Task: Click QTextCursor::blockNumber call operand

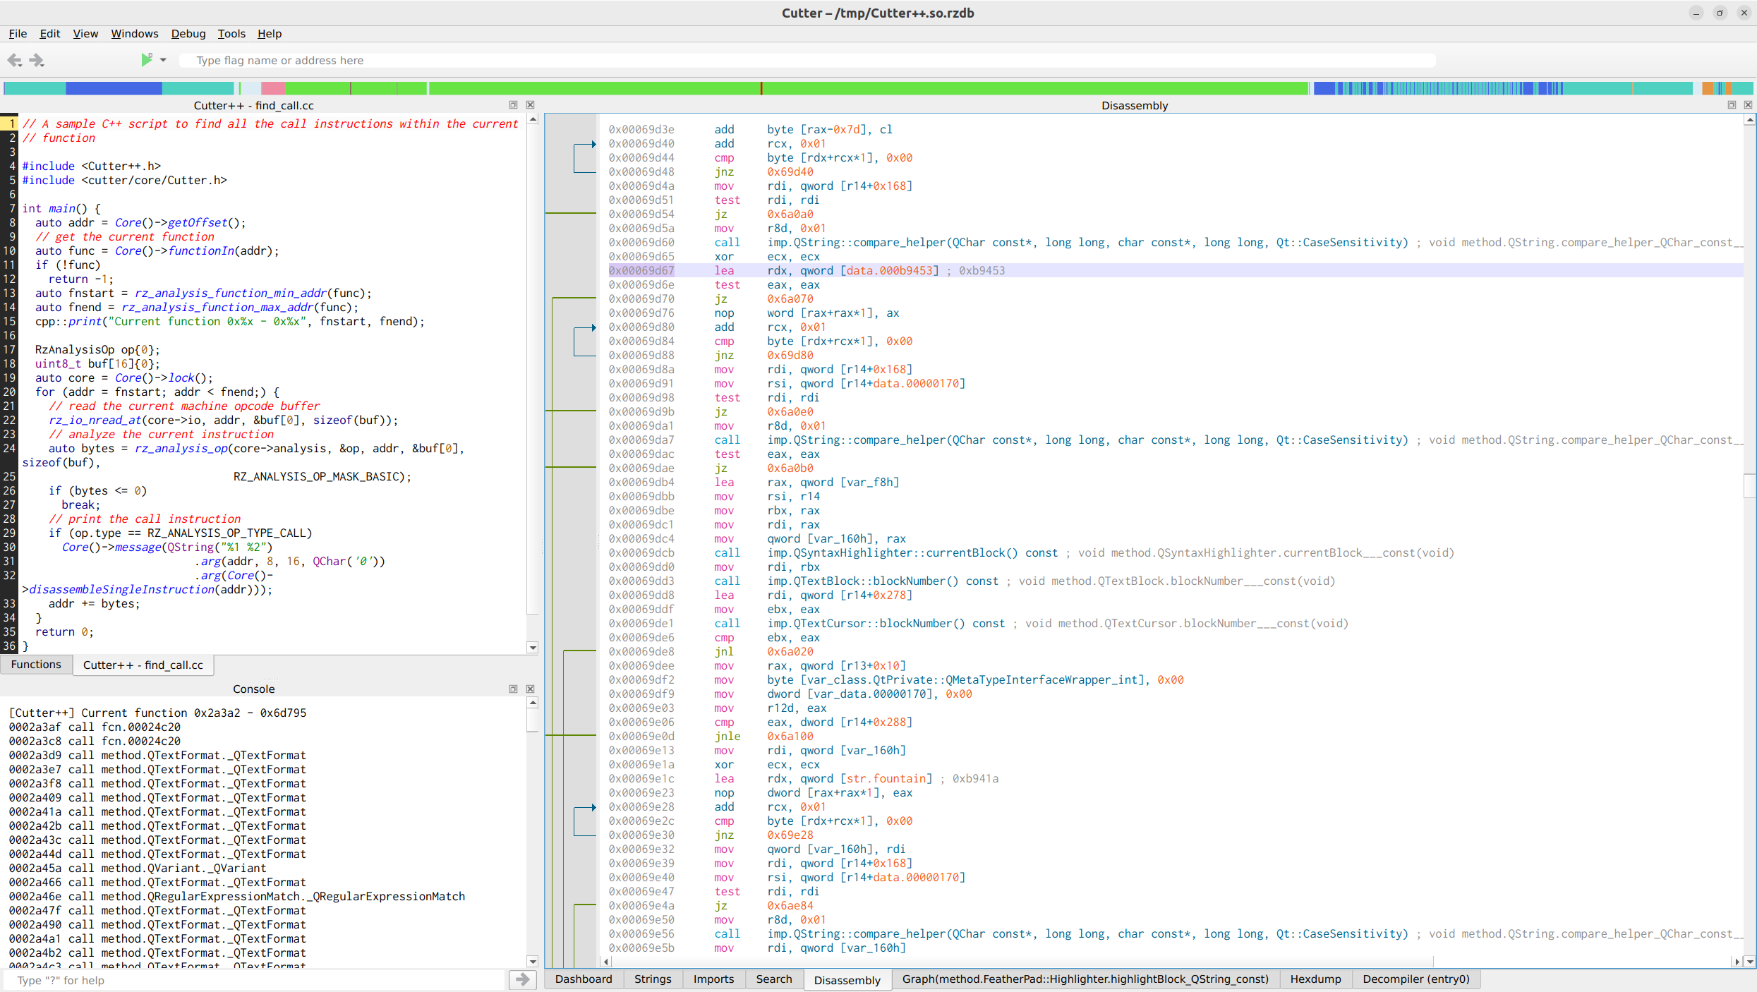Action: pyautogui.click(x=886, y=624)
